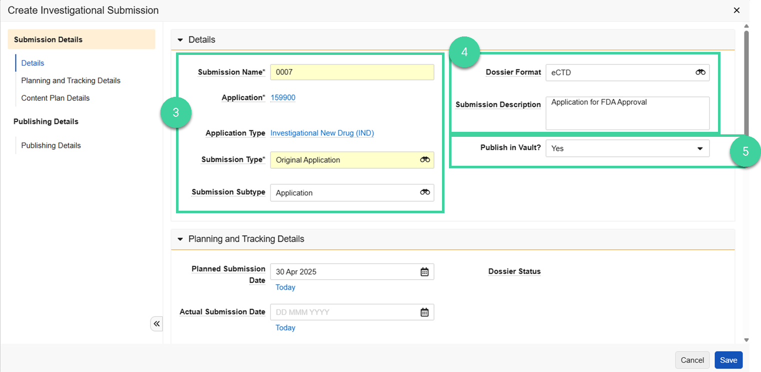This screenshot has height=372, width=761.
Task: Click the Submission Subtype field showing Application
Action: coord(352,193)
